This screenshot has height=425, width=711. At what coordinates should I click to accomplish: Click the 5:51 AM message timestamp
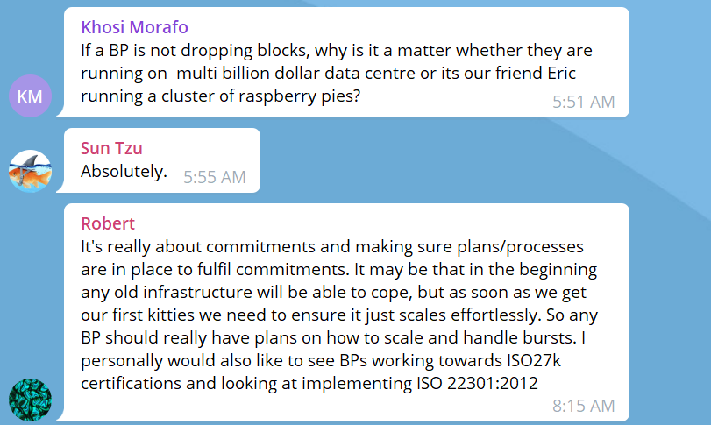pyautogui.click(x=583, y=102)
